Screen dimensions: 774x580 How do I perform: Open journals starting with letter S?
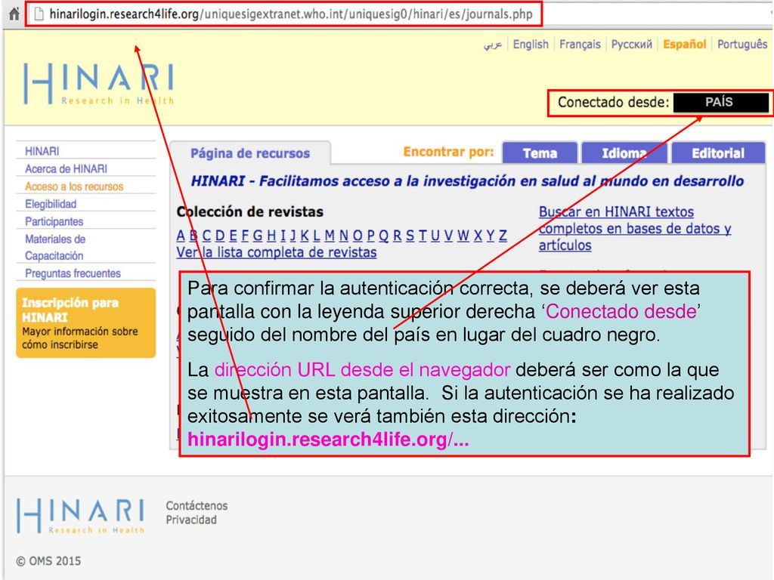coord(410,236)
